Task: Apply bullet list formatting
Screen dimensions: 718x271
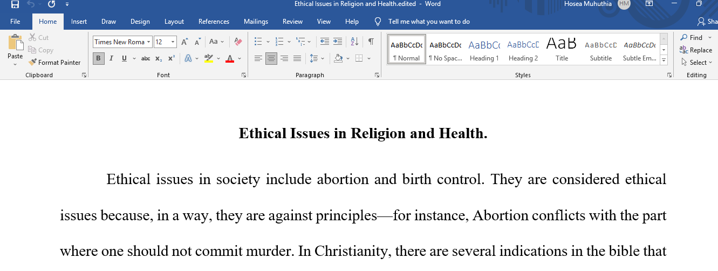Action: (x=258, y=42)
